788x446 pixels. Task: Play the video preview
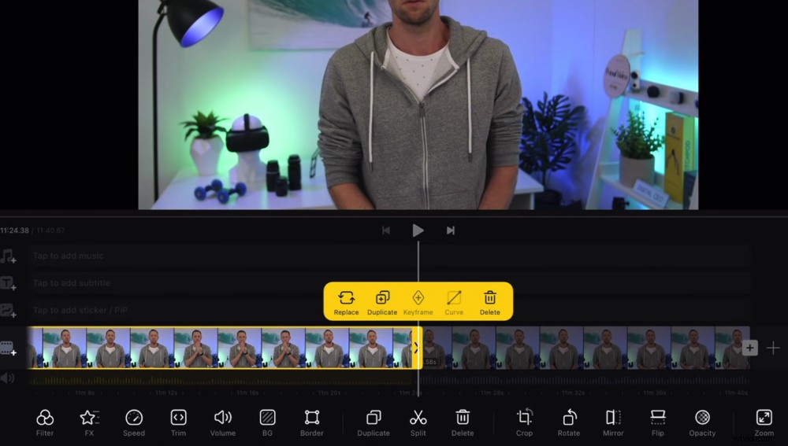coord(418,230)
